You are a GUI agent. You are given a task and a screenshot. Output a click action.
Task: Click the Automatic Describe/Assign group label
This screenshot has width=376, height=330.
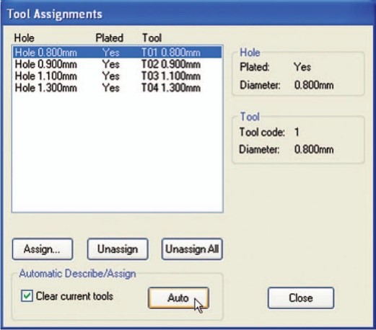(77, 274)
